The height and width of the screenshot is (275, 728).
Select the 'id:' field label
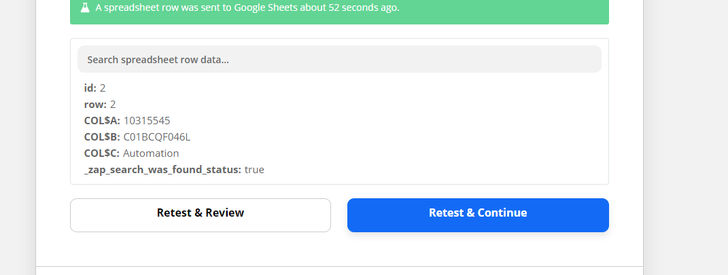90,88
